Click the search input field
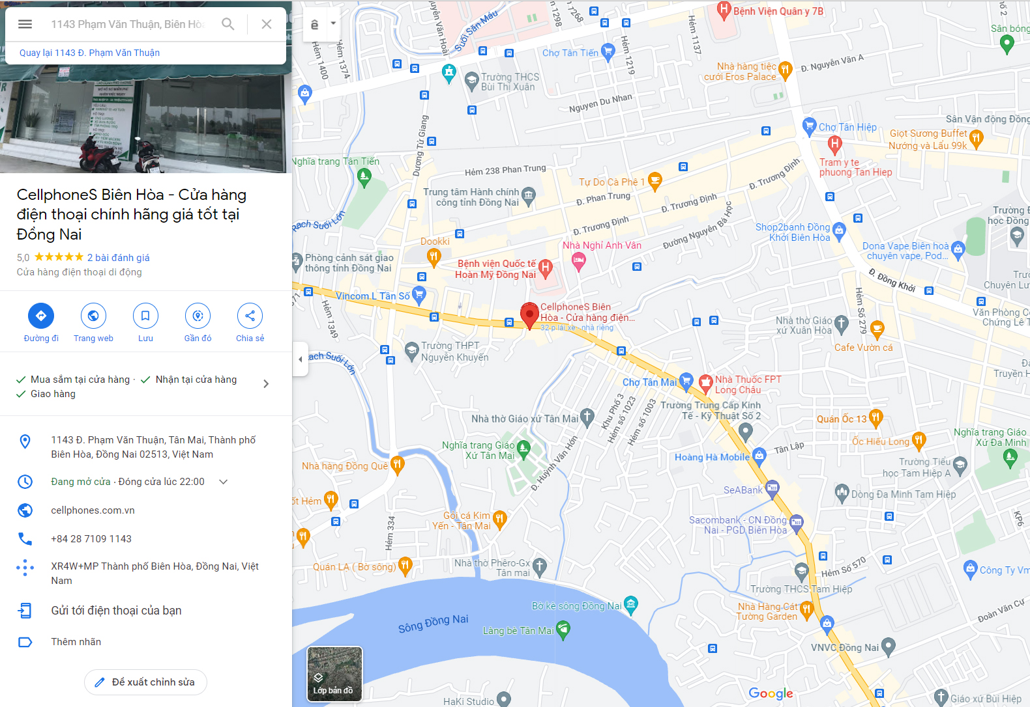The height and width of the screenshot is (707, 1030). pyautogui.click(x=128, y=24)
